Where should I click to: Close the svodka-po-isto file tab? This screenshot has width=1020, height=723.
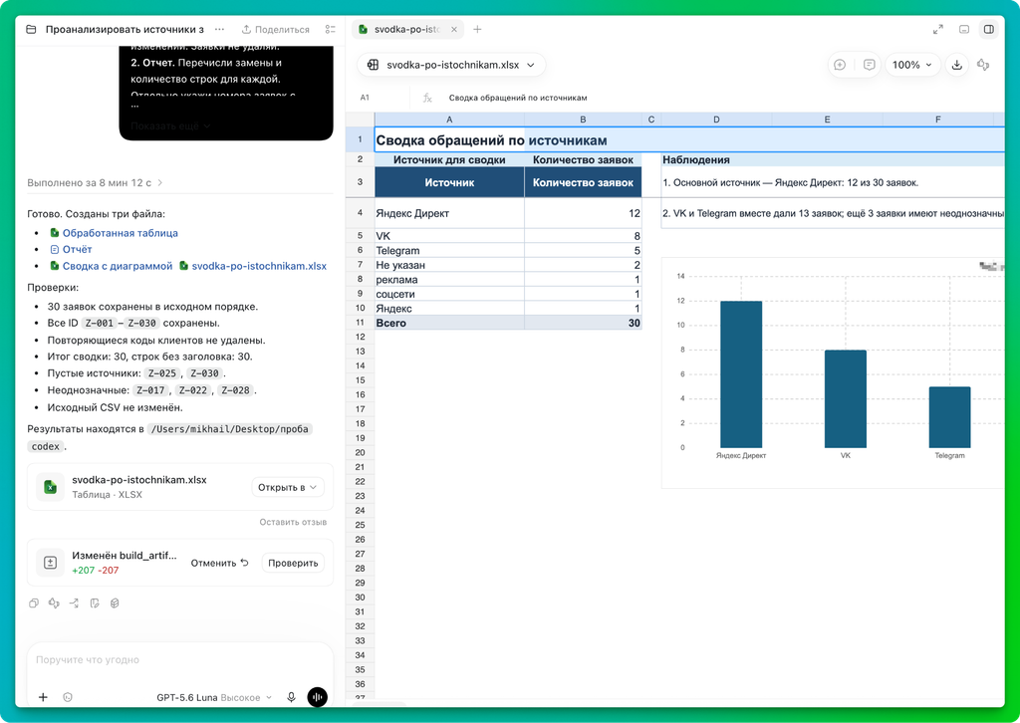[x=454, y=29]
